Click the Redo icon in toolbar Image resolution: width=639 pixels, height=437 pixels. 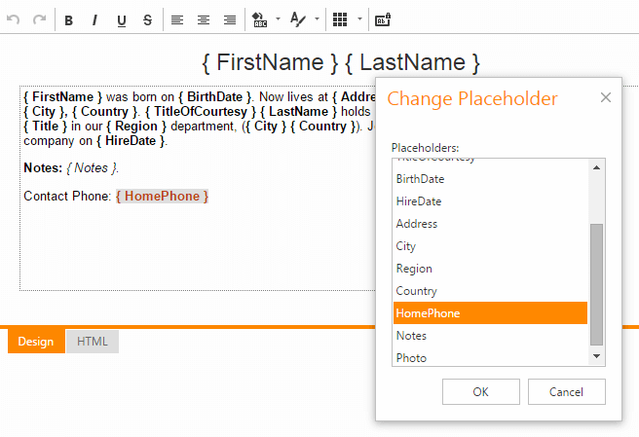pyautogui.click(x=40, y=19)
